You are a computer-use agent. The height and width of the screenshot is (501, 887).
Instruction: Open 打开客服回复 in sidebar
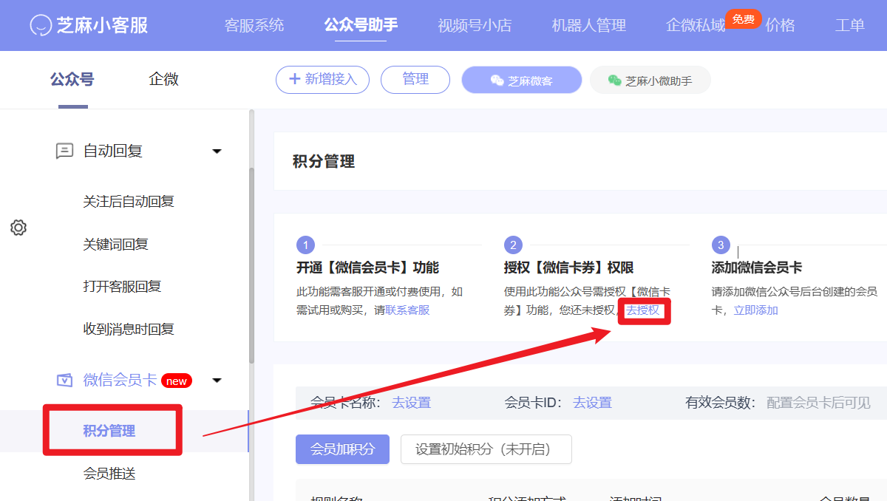pyautogui.click(x=122, y=287)
